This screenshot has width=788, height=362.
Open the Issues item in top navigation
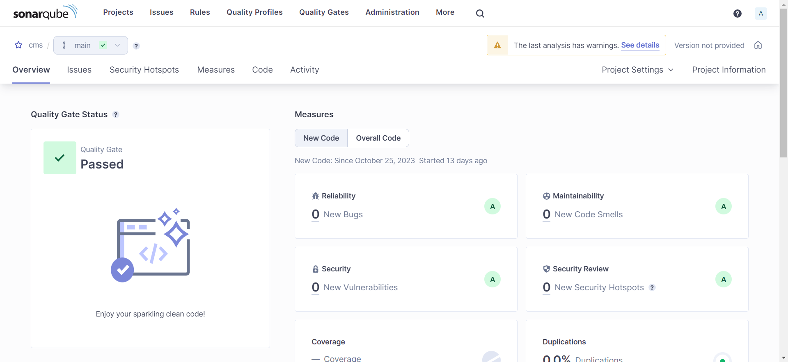[161, 12]
